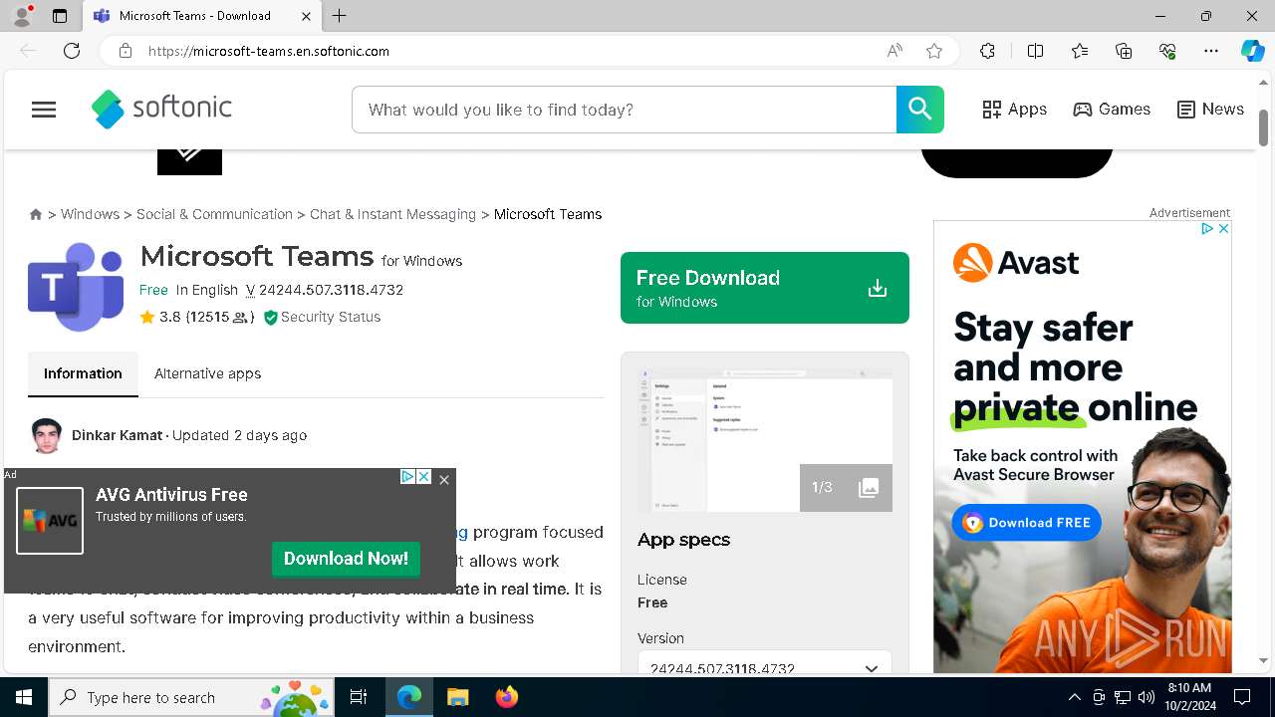Click the Read aloud icon
The width and height of the screenshot is (1275, 717).
[894, 51]
